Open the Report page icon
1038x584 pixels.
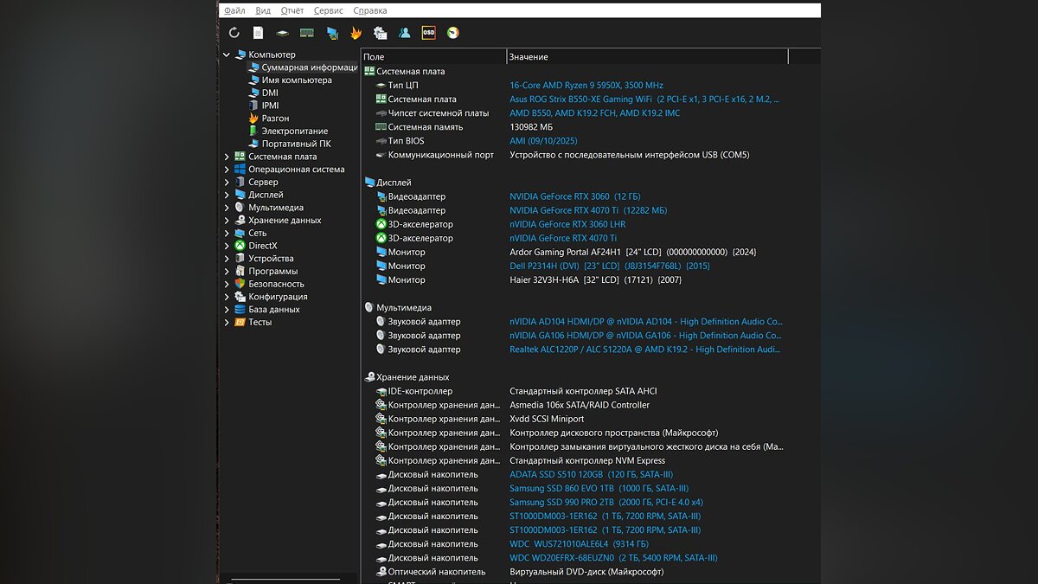[x=258, y=33]
